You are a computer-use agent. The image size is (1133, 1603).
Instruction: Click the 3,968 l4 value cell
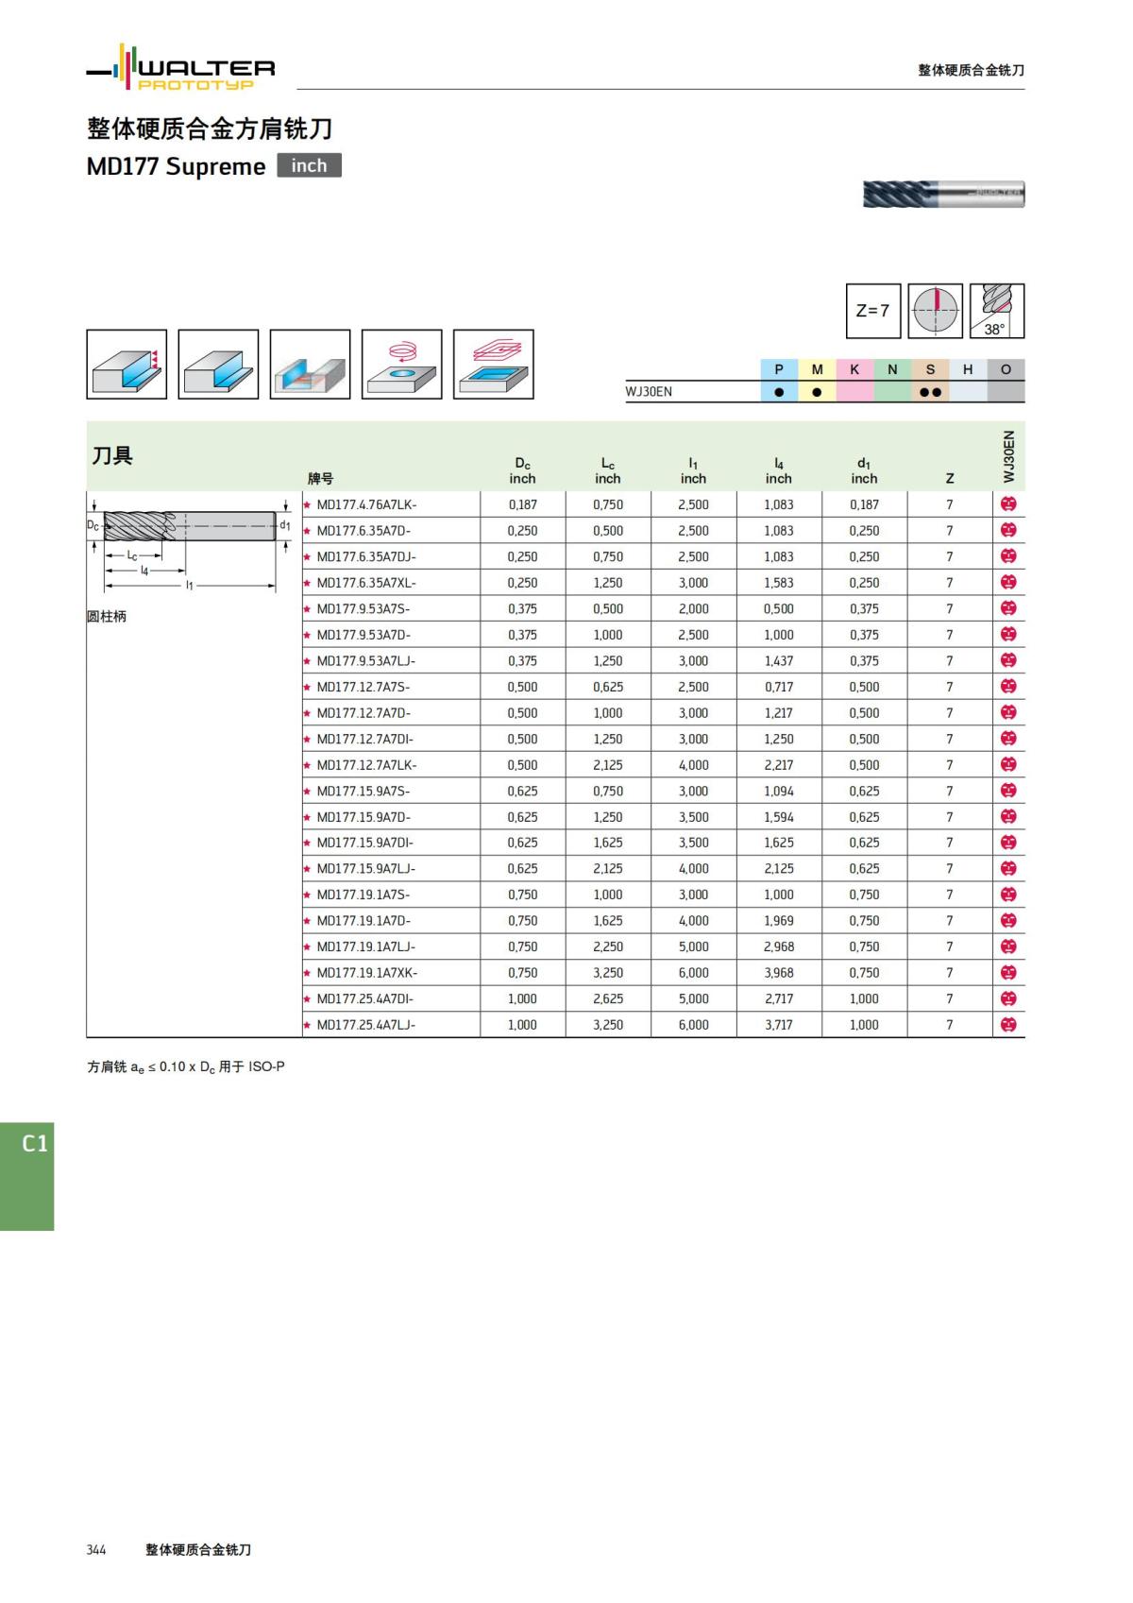(x=779, y=973)
